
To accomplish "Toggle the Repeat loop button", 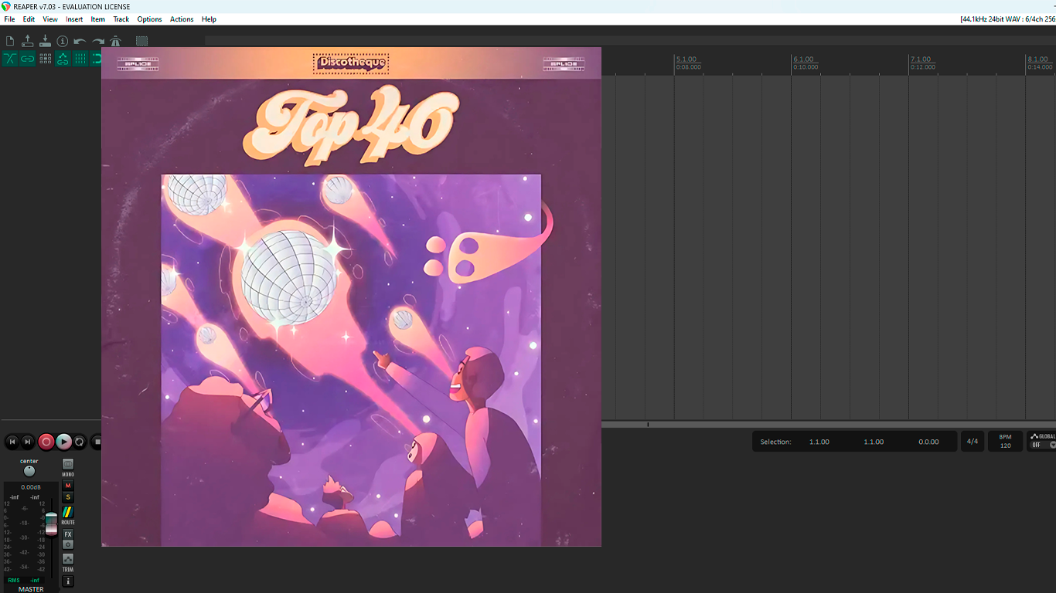I will pyautogui.click(x=80, y=442).
